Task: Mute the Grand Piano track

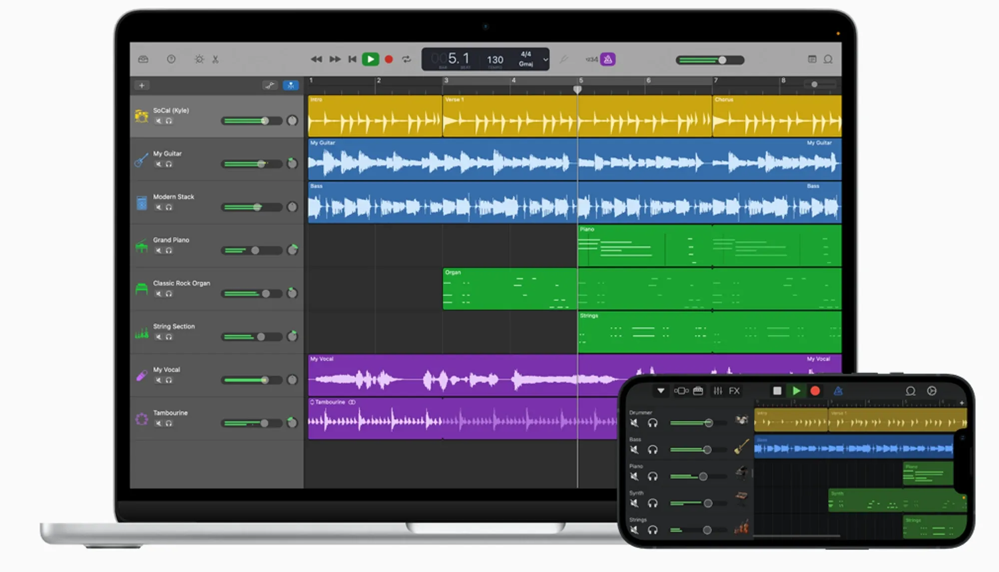Action: pos(158,250)
